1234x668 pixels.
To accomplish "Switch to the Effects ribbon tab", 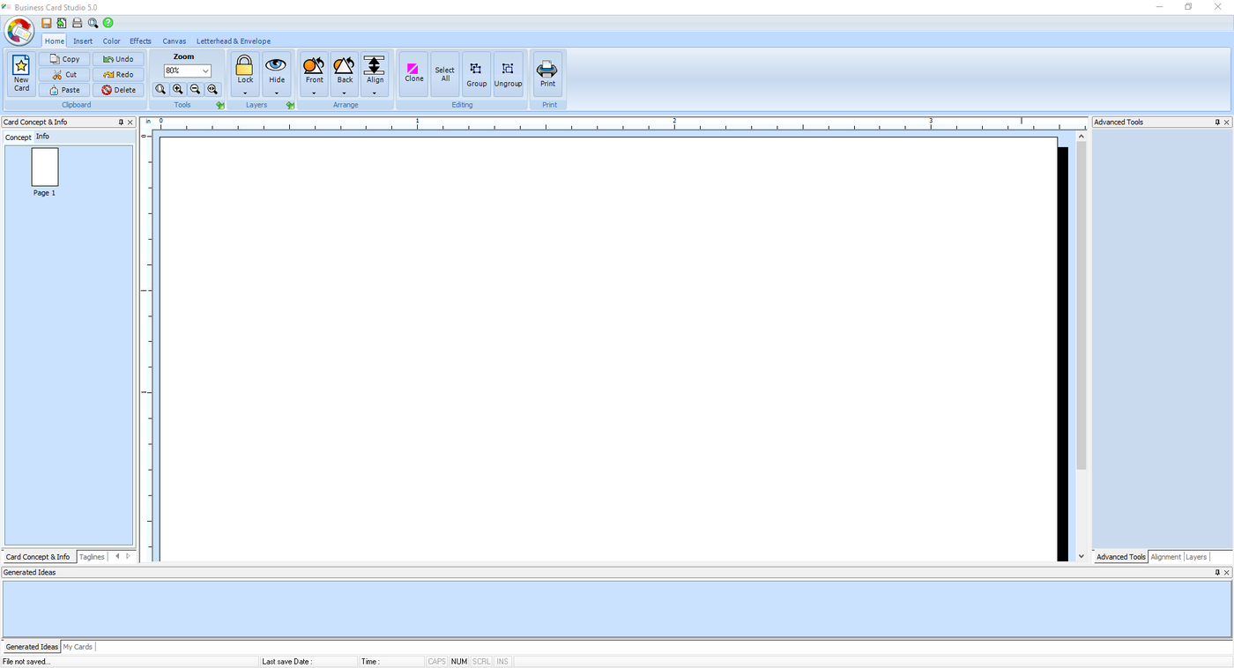I will coord(141,41).
